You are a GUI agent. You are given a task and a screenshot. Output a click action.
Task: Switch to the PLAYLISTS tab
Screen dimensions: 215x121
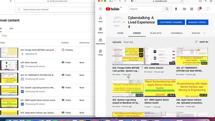click(x=156, y=33)
